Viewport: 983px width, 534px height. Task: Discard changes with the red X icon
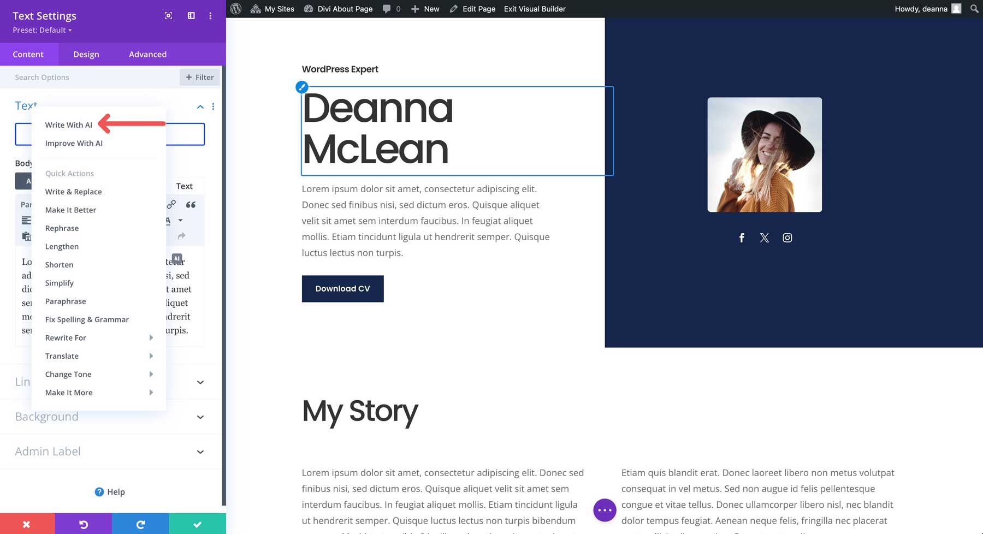click(x=27, y=524)
